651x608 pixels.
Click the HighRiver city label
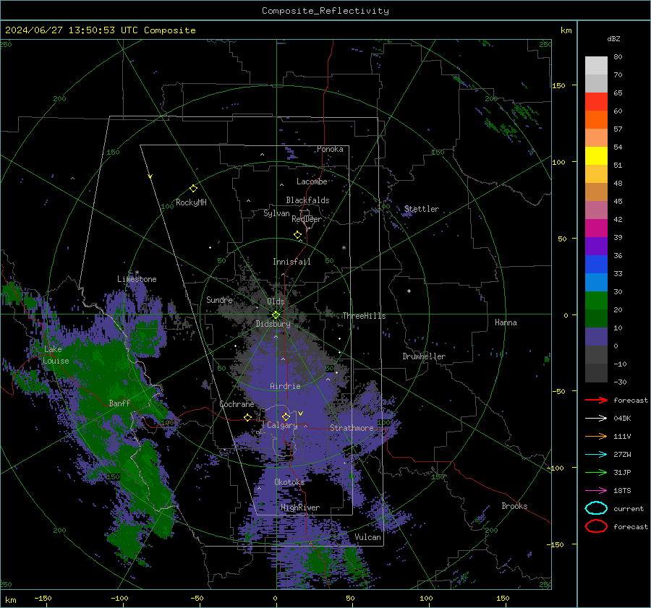tap(300, 508)
